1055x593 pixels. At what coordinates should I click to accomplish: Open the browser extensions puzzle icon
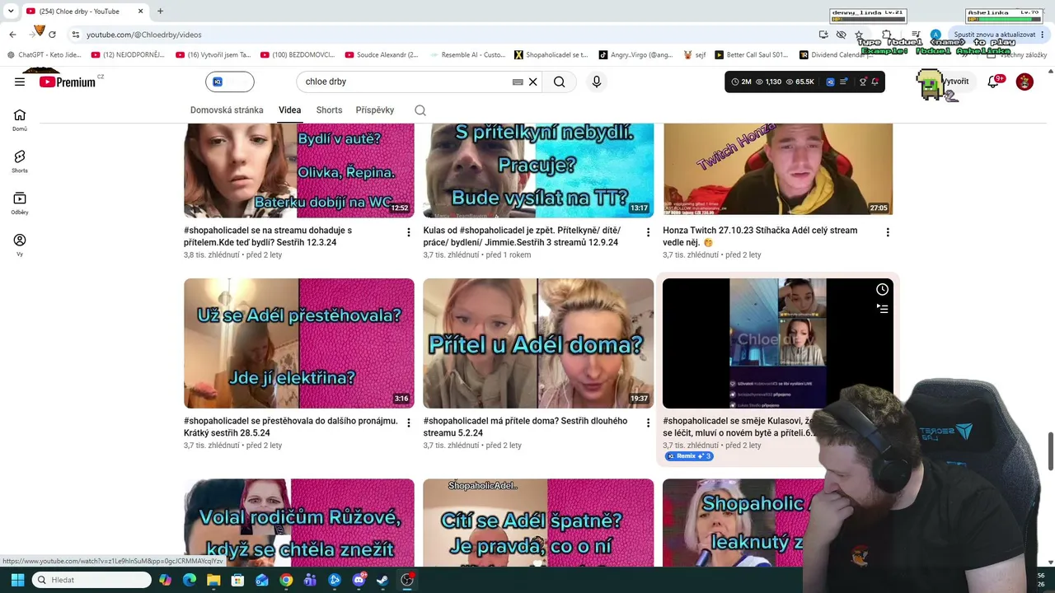(887, 35)
